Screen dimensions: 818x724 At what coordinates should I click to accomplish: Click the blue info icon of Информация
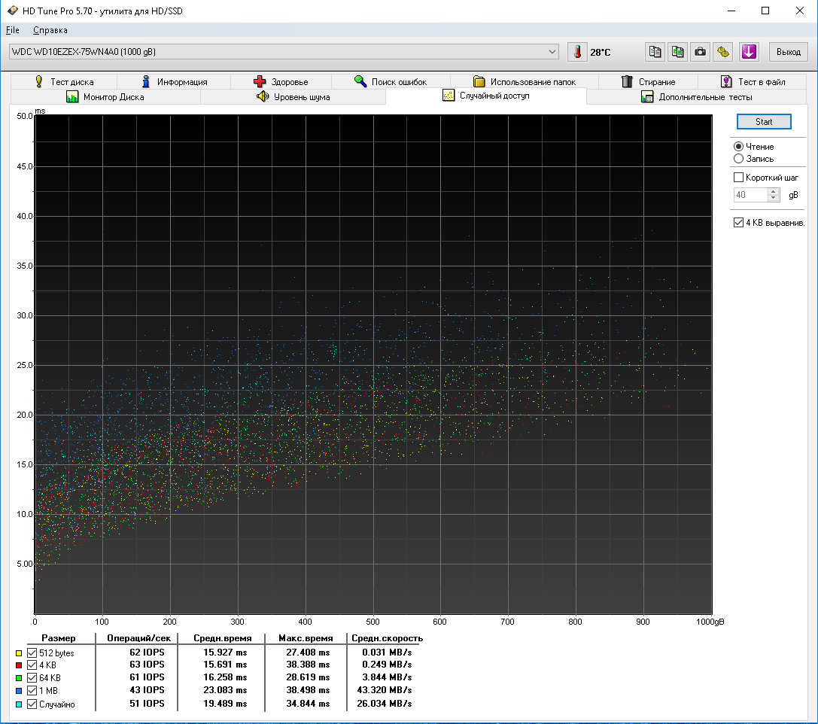(x=146, y=81)
